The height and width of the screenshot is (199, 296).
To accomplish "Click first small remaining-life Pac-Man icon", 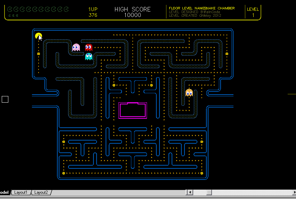I will (x=9, y=16).
